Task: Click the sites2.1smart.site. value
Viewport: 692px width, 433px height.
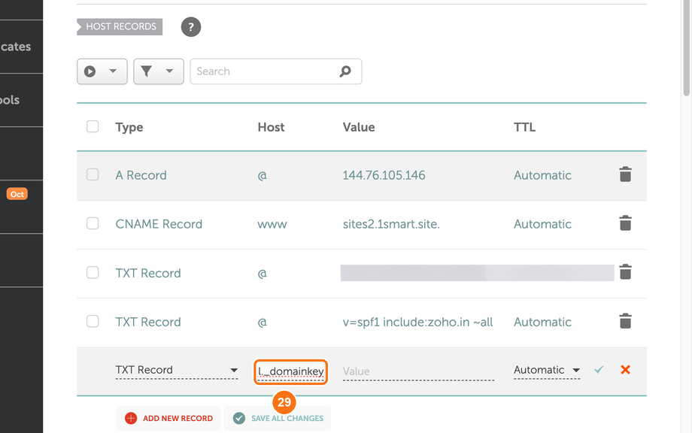Action: [391, 225]
